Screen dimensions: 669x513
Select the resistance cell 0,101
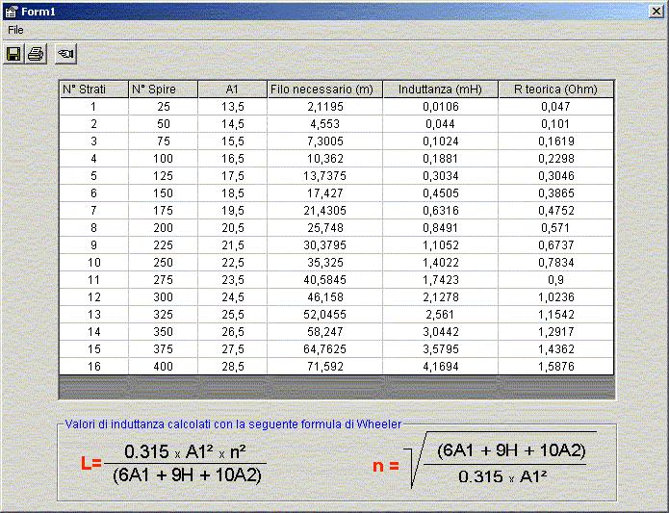[x=556, y=124]
